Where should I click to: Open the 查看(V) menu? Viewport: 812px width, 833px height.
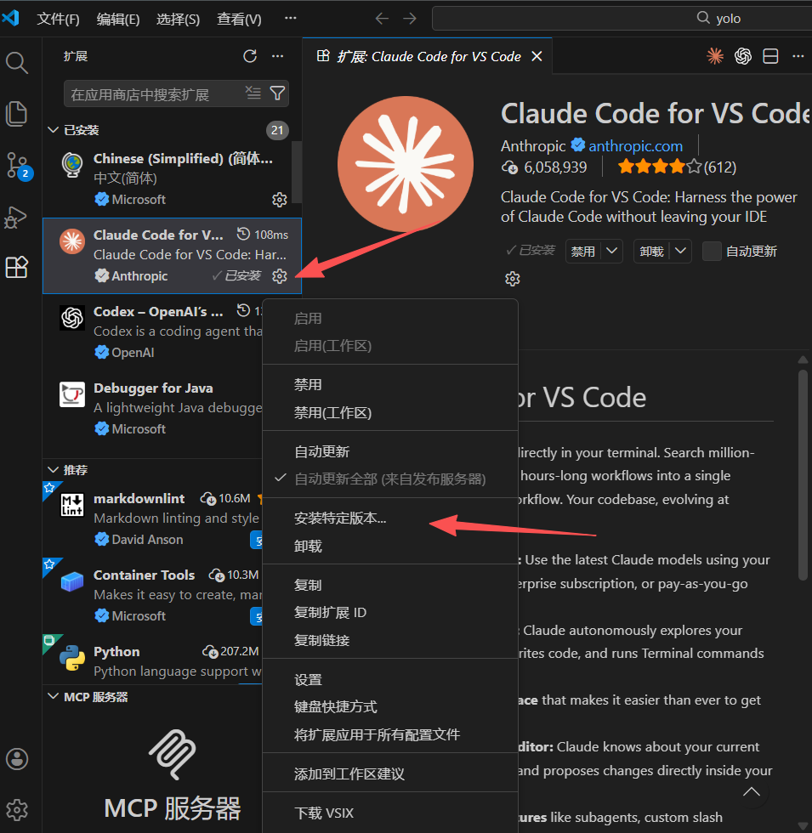click(239, 19)
